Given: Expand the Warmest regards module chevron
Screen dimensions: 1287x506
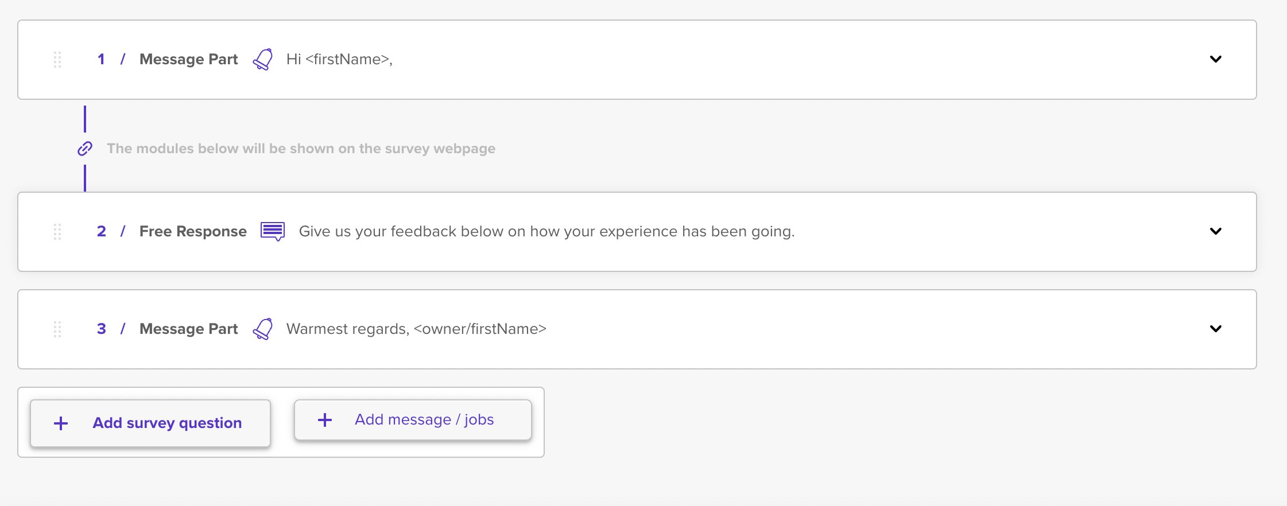Looking at the screenshot, I should [1215, 329].
